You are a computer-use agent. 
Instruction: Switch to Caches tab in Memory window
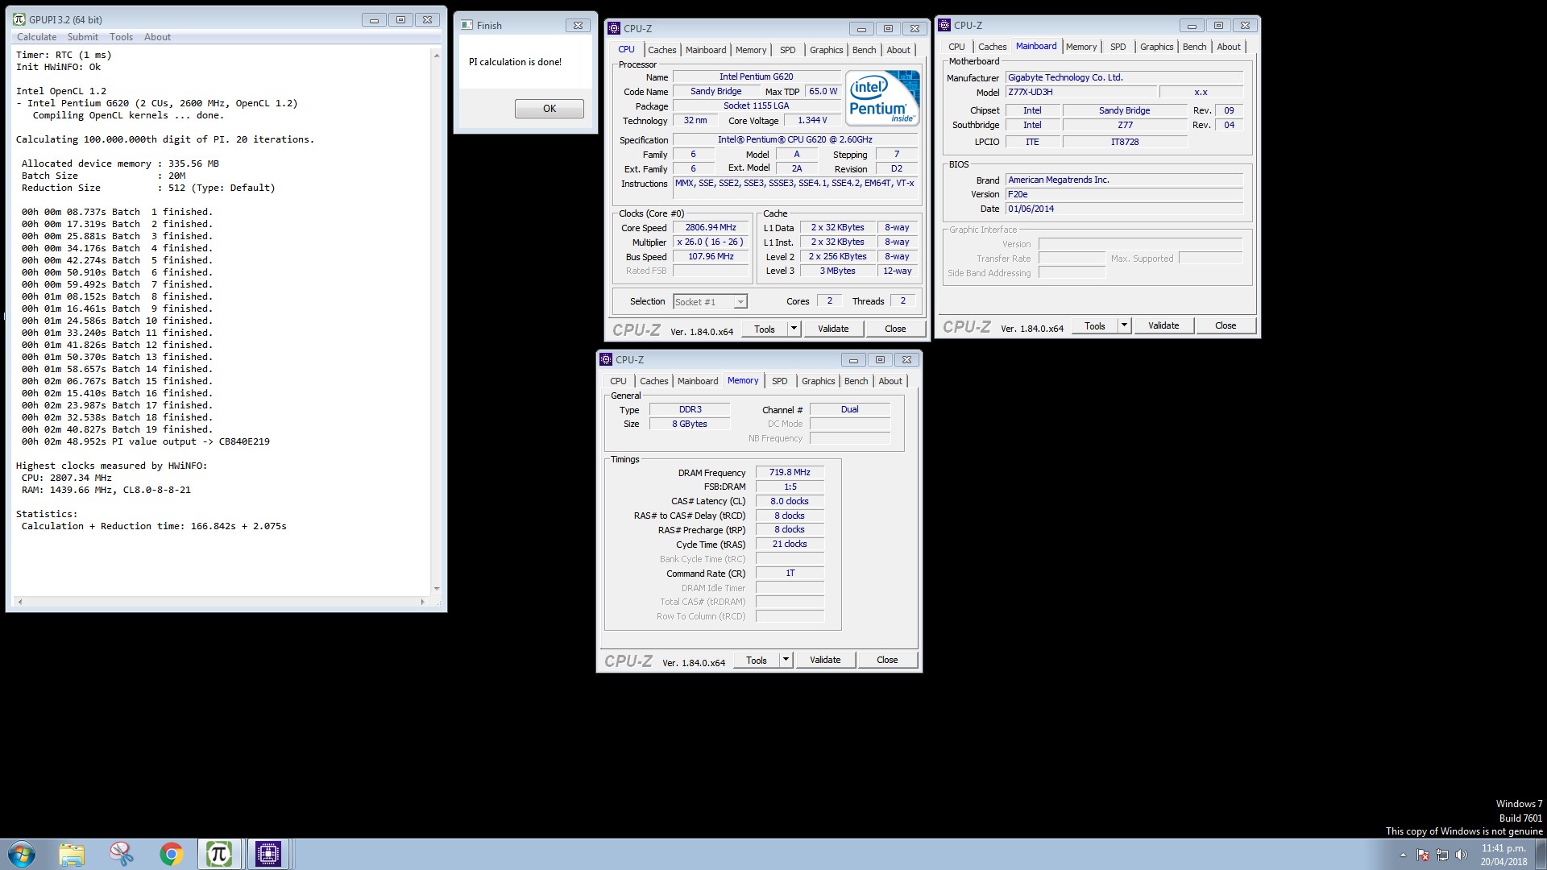coord(653,381)
